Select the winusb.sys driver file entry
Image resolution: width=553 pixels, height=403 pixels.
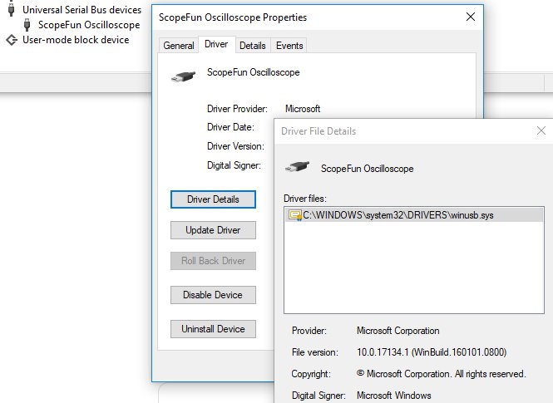click(x=414, y=215)
